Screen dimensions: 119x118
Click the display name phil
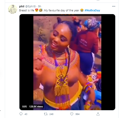tap(22, 6)
